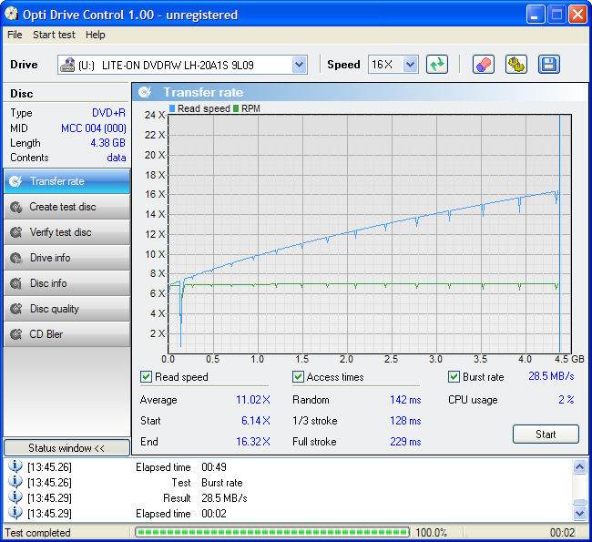This screenshot has height=542, width=592.
Task: Switch to Disc quality panel
Action: (x=66, y=309)
